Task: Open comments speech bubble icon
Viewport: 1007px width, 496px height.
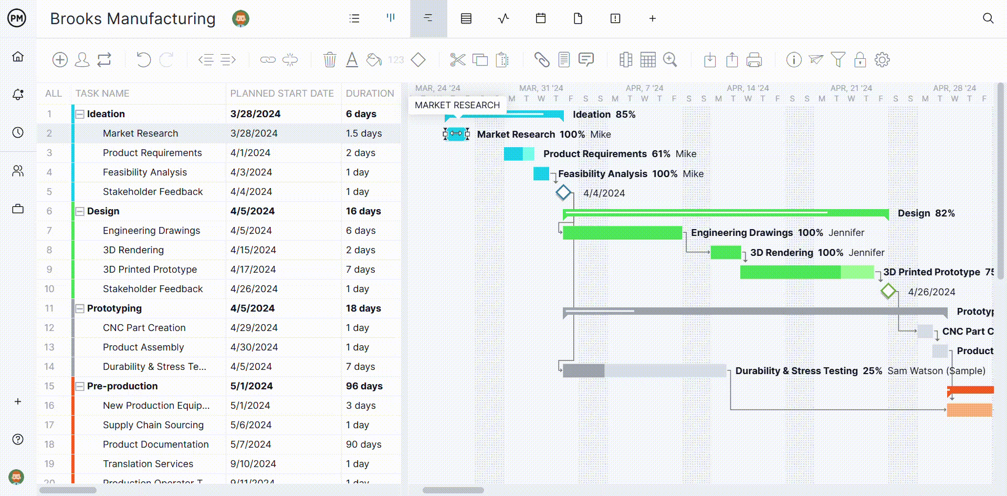Action: coord(586,60)
